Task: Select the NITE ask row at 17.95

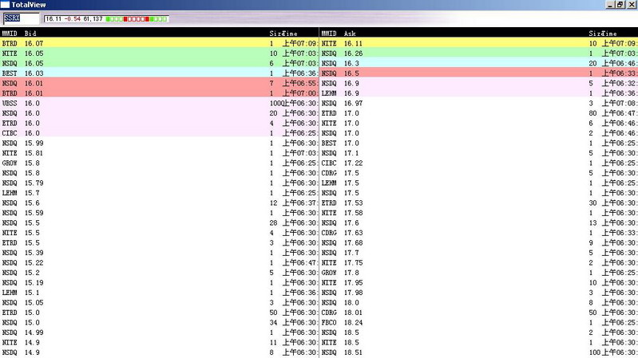Action: (479, 282)
